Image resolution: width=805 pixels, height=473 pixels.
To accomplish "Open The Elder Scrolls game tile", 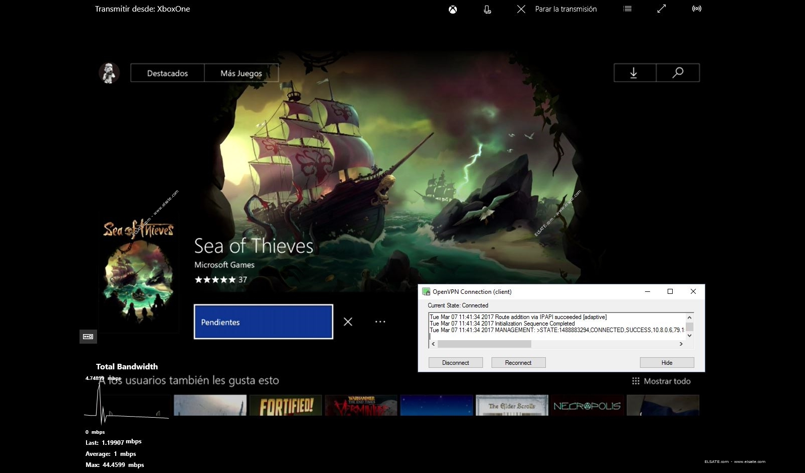I will point(512,406).
